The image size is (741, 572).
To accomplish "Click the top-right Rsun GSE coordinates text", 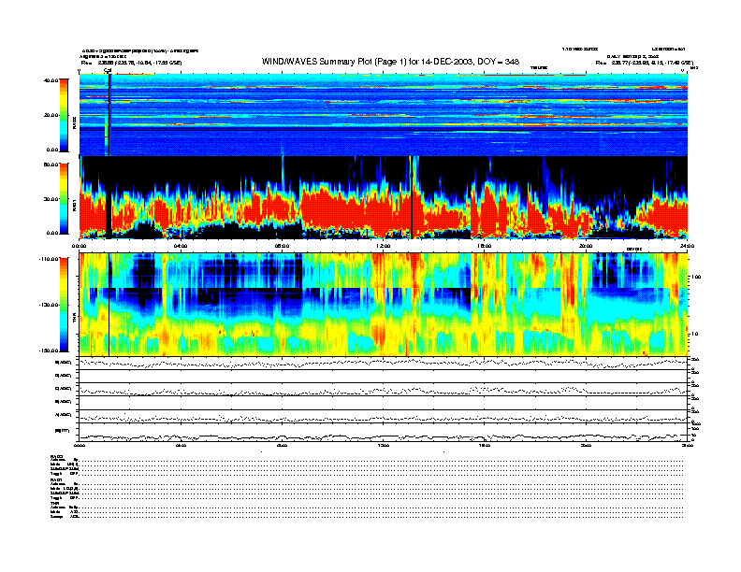I will 645,63.
